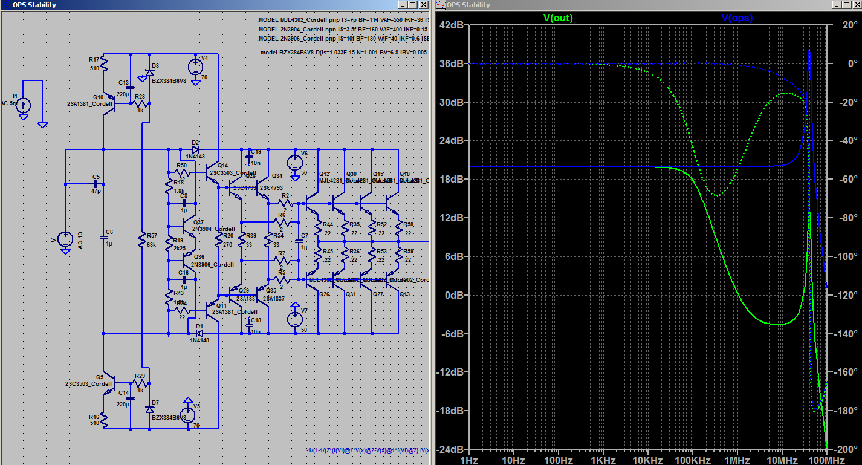Click the .MODEL MJL4382_Cordell directive text
This screenshot has width=862, height=465.
(x=343, y=20)
